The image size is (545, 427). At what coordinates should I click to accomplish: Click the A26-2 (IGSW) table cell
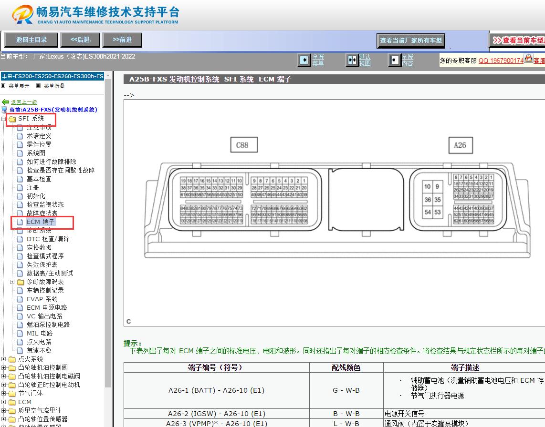click(x=217, y=414)
